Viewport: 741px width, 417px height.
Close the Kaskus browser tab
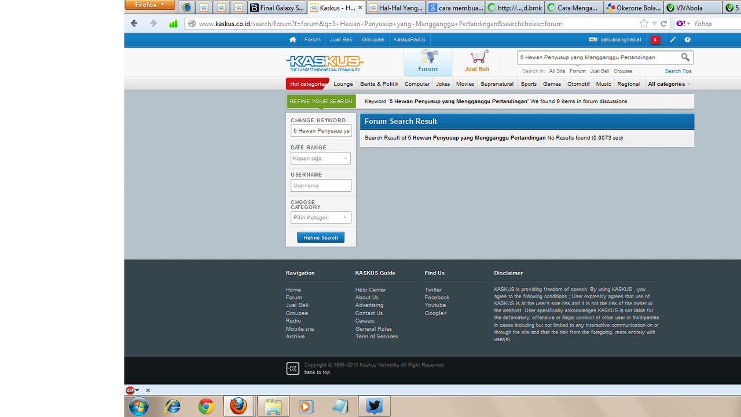361,8
